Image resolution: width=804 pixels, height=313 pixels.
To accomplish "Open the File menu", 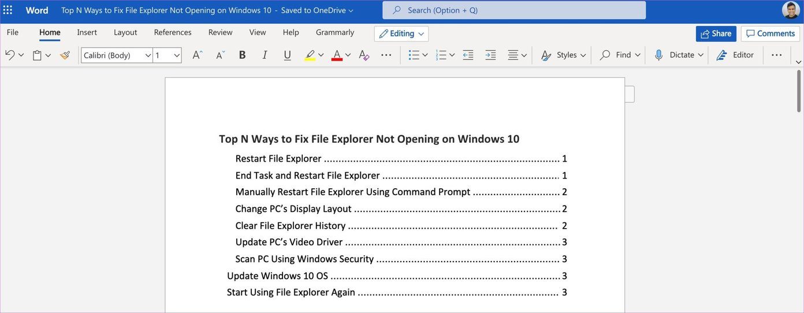I will coord(13,32).
